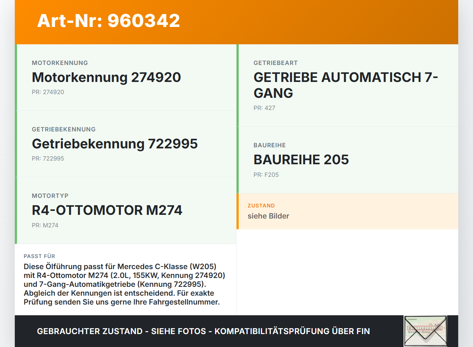Select the PR: M274 label
Image resolution: width=473 pixels, height=347 pixels.
pos(45,225)
